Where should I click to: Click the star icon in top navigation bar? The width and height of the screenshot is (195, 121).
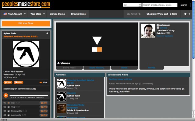[185, 14]
